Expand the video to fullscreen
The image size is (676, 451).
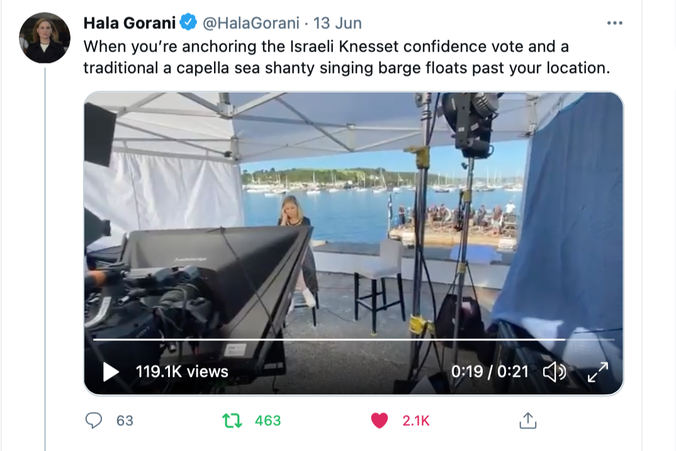597,372
